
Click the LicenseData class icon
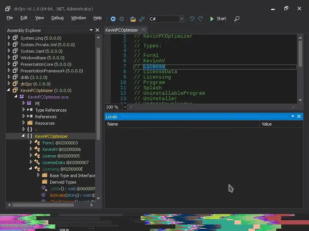pyautogui.click(x=37, y=162)
